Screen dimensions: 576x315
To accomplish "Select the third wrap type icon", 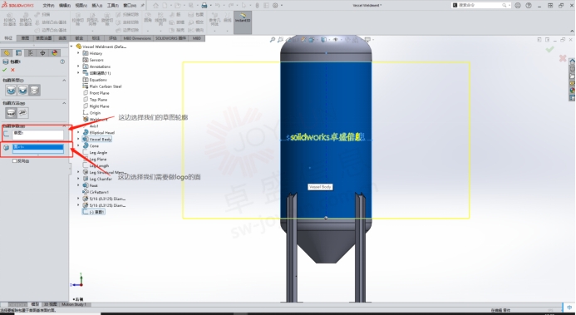I will click(35, 90).
